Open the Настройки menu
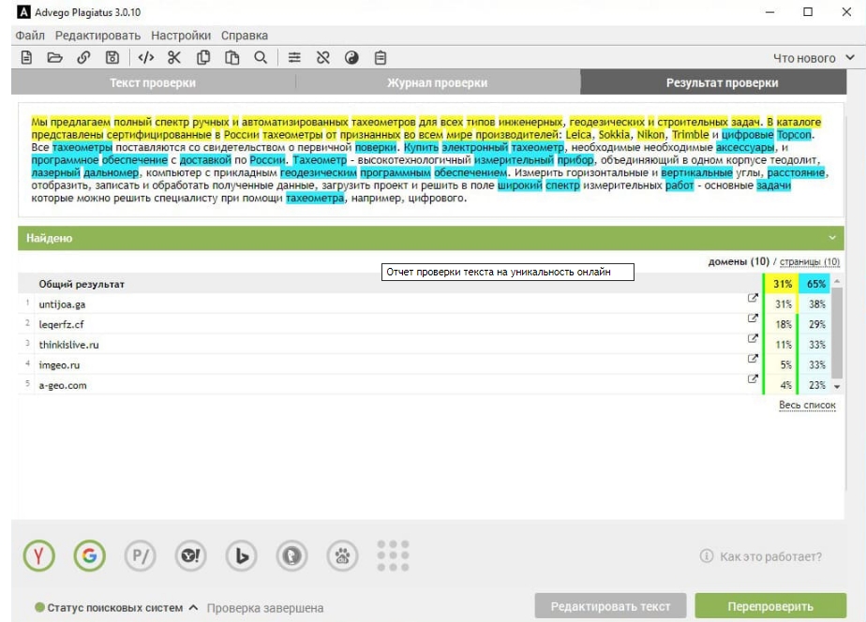 tap(181, 36)
